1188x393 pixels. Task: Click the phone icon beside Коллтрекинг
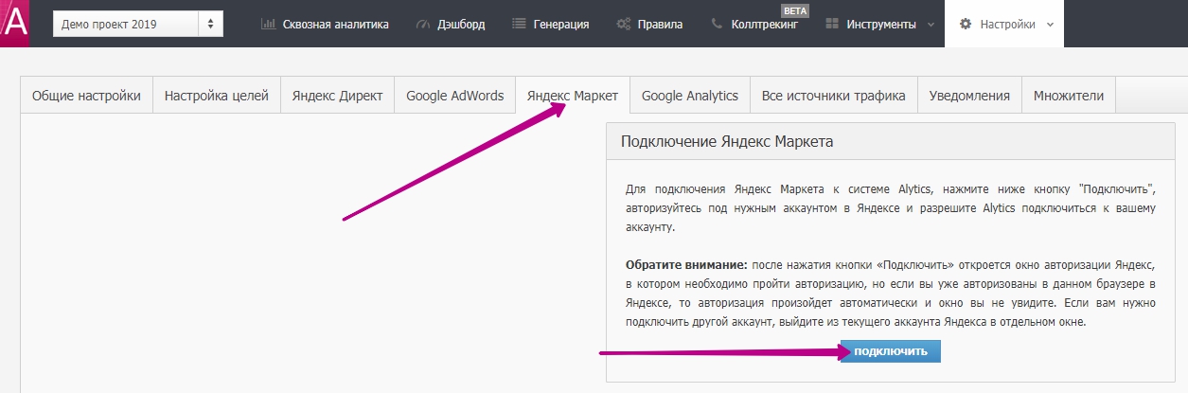(718, 25)
